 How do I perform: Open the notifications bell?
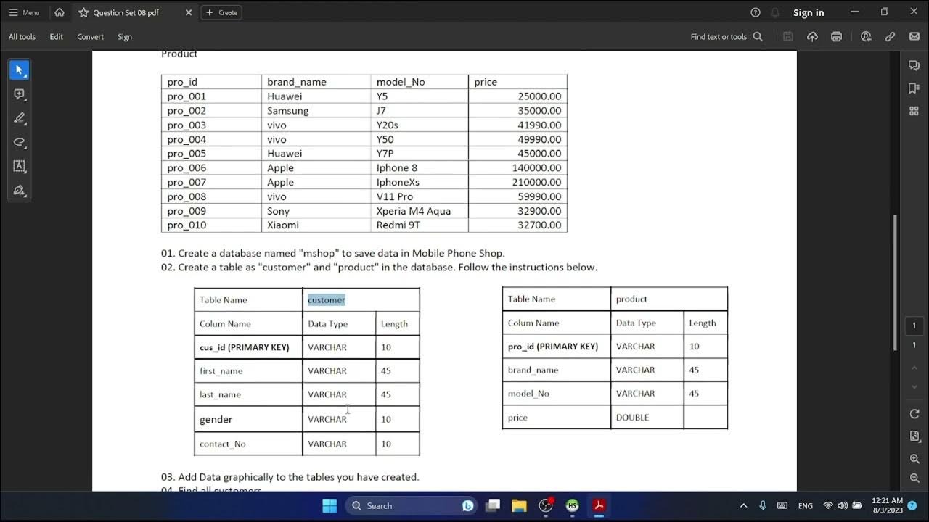(x=775, y=12)
